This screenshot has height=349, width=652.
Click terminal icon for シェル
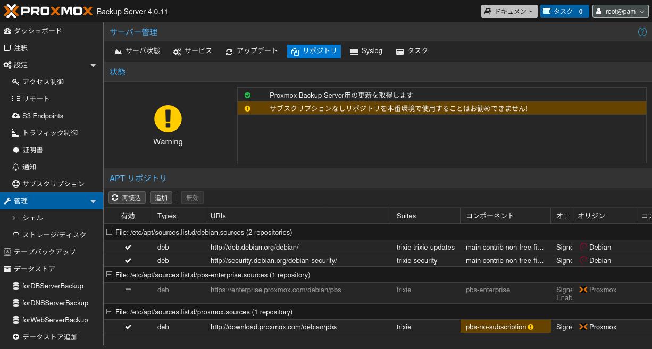[16, 218]
